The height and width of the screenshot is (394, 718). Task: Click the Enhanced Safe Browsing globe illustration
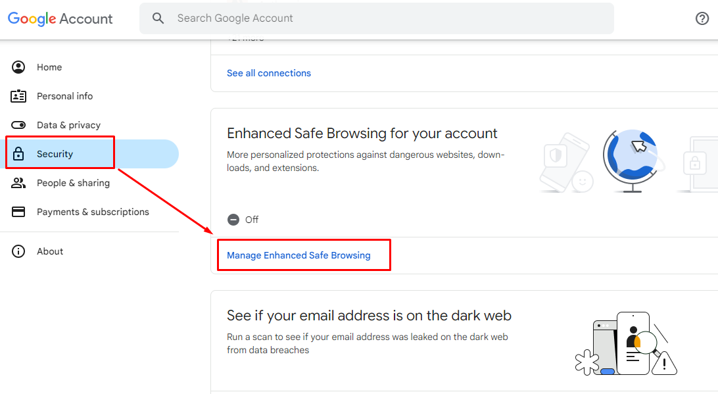pos(629,158)
